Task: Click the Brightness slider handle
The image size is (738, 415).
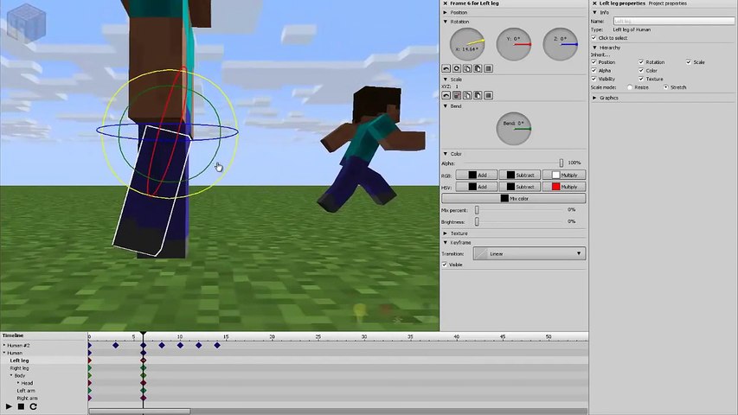Action: coord(477,221)
